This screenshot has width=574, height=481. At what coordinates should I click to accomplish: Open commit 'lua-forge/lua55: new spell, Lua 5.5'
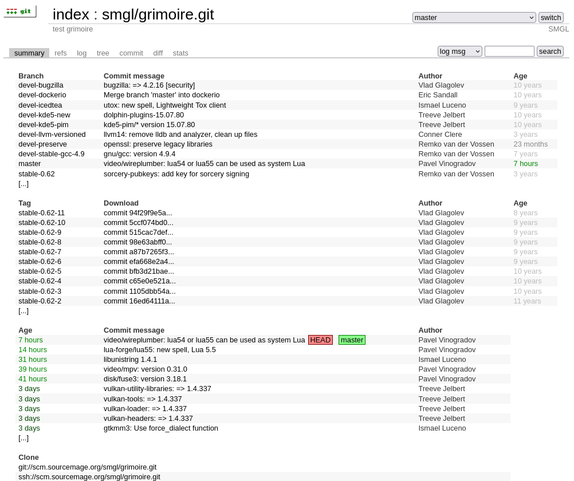coord(160,350)
